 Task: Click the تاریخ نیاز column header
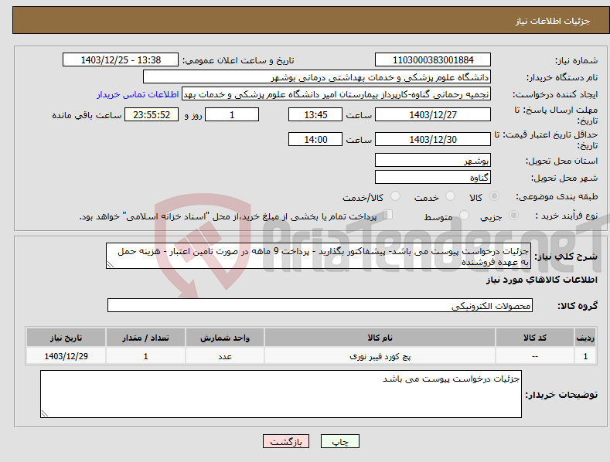[66, 338]
